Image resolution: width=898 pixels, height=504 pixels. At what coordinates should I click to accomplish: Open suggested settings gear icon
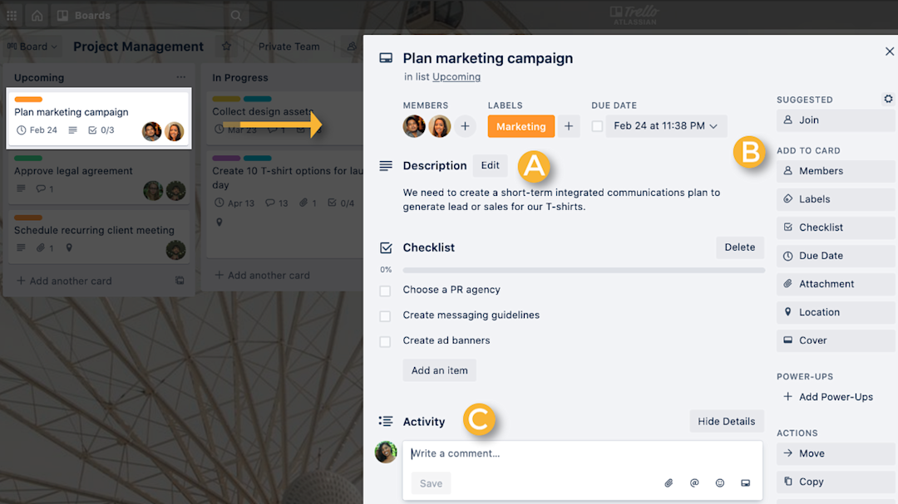[888, 98]
